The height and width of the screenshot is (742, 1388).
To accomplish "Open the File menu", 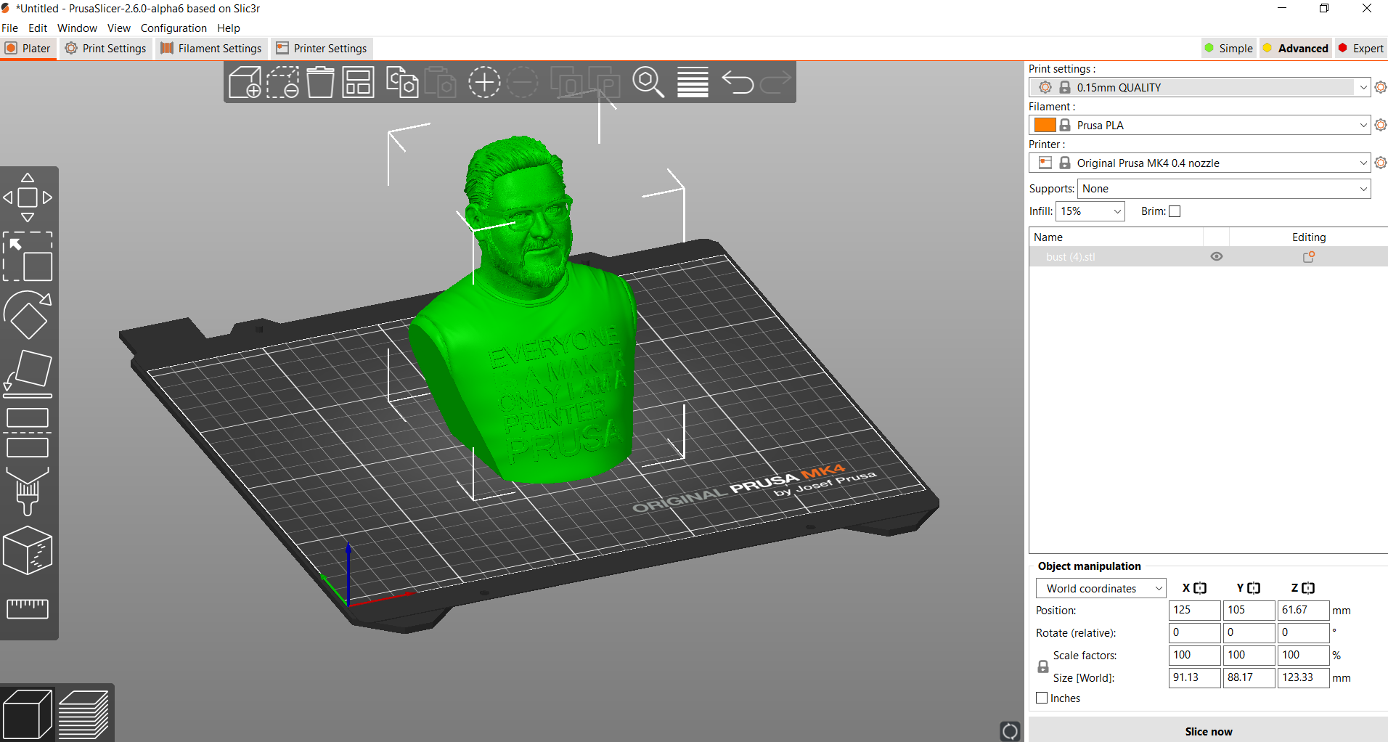I will [10, 28].
